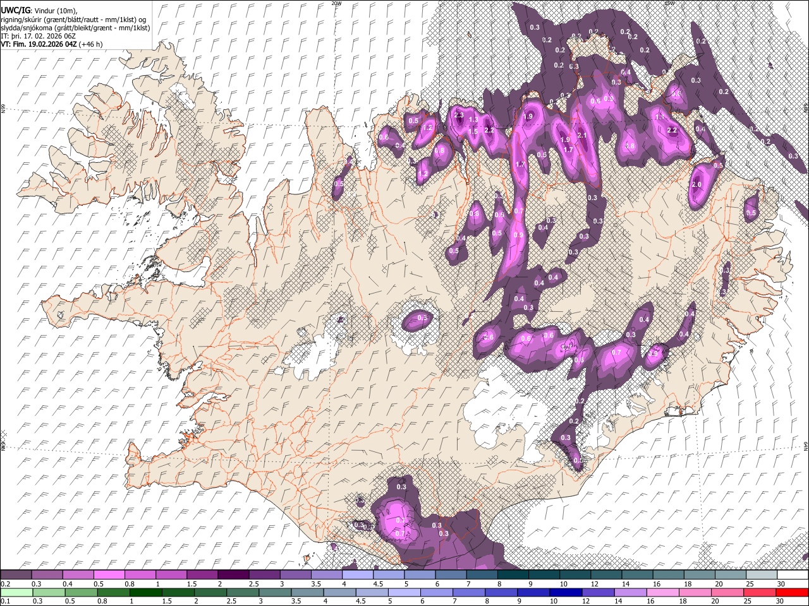
Task: Click the 'slydda/snjókoma' legend description line
Action: click(75, 28)
